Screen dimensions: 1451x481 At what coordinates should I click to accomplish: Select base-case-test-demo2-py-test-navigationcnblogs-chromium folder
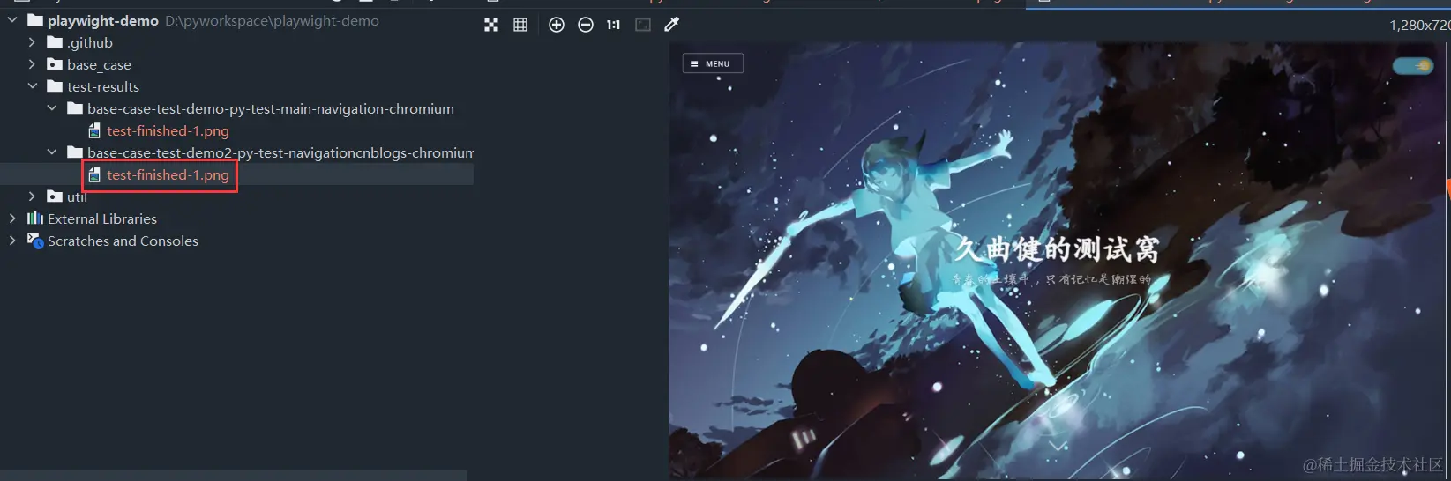coord(280,152)
